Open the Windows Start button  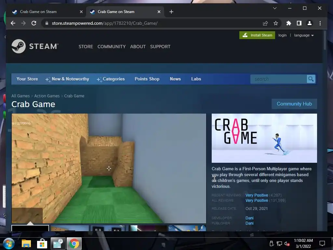pos(8,243)
